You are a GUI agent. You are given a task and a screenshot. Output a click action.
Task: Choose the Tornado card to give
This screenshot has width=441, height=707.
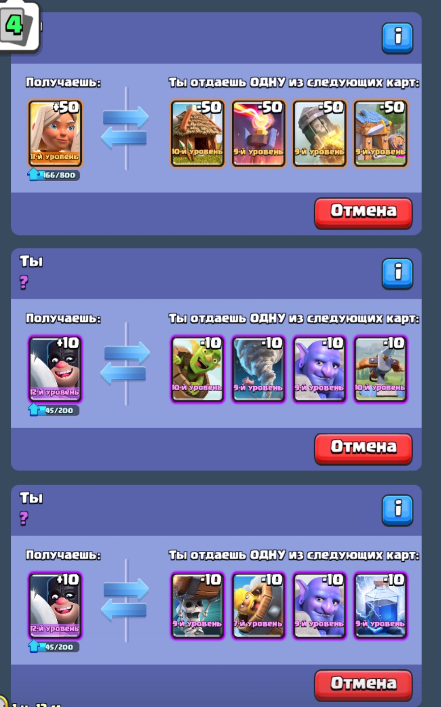(258, 369)
